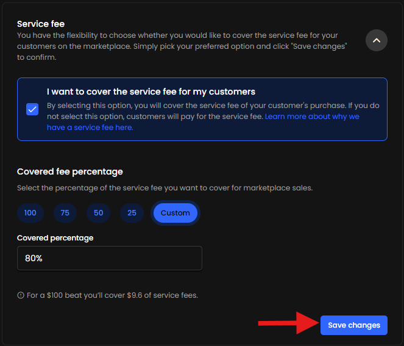Screen dimensions: 404x346
Task: Pick the 50 percent preset
Action: click(98, 213)
